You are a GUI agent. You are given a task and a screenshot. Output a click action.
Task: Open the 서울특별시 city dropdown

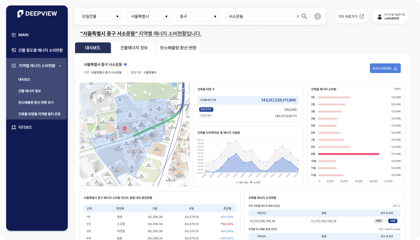(x=149, y=17)
